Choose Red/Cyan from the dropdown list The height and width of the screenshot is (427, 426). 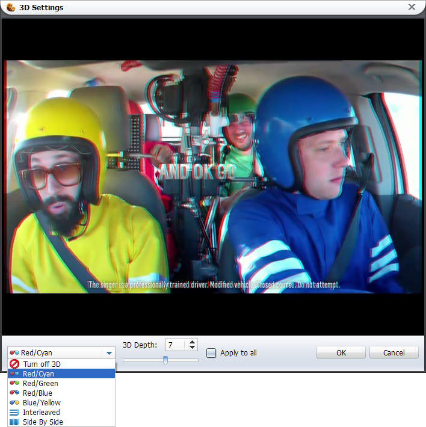tap(61, 373)
